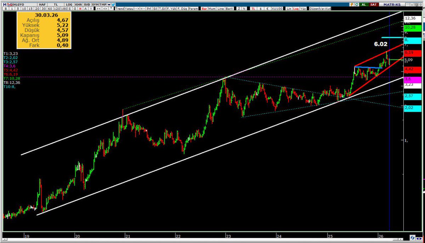Open the TMP template menu
Viewport: 425px width, 243px height.
(x=103, y=4)
